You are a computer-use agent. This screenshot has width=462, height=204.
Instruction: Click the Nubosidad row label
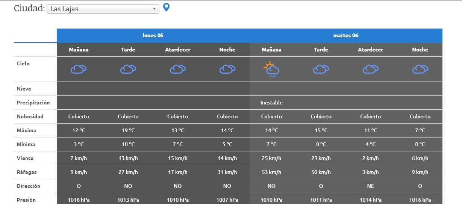[x=30, y=116]
